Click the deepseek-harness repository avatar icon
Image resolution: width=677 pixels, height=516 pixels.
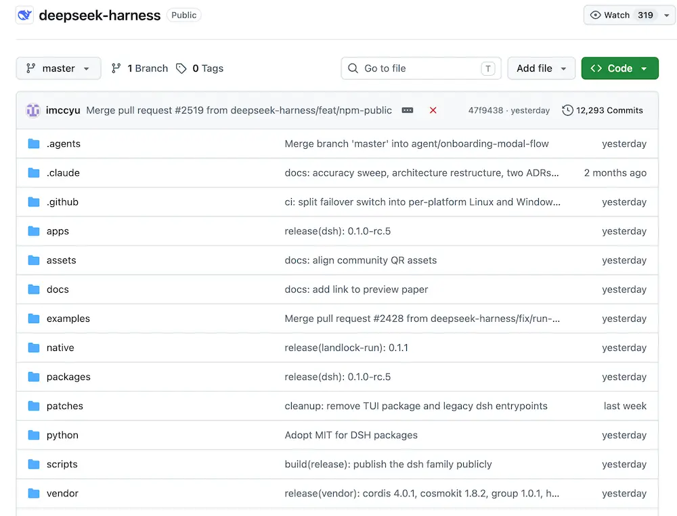[x=24, y=16]
